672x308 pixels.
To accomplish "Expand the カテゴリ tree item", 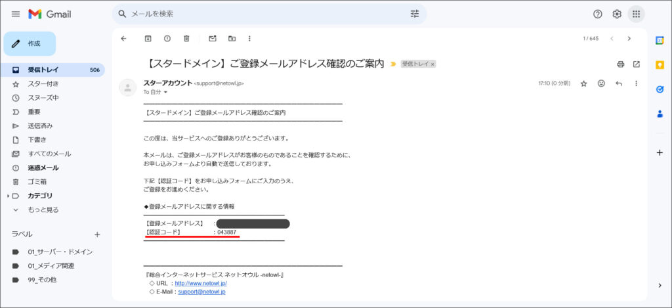I will coord(8,196).
